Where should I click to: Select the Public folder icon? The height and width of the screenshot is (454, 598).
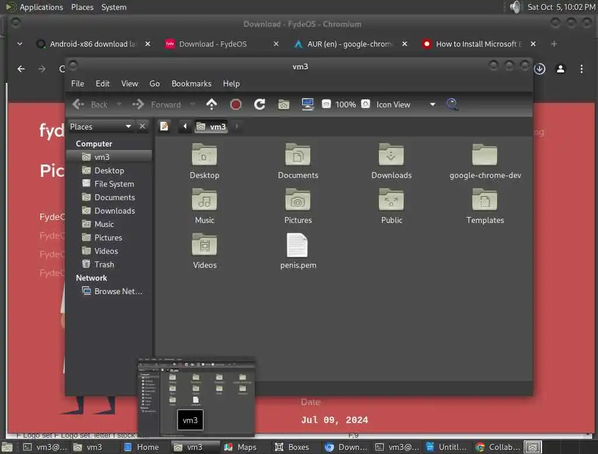pyautogui.click(x=391, y=200)
